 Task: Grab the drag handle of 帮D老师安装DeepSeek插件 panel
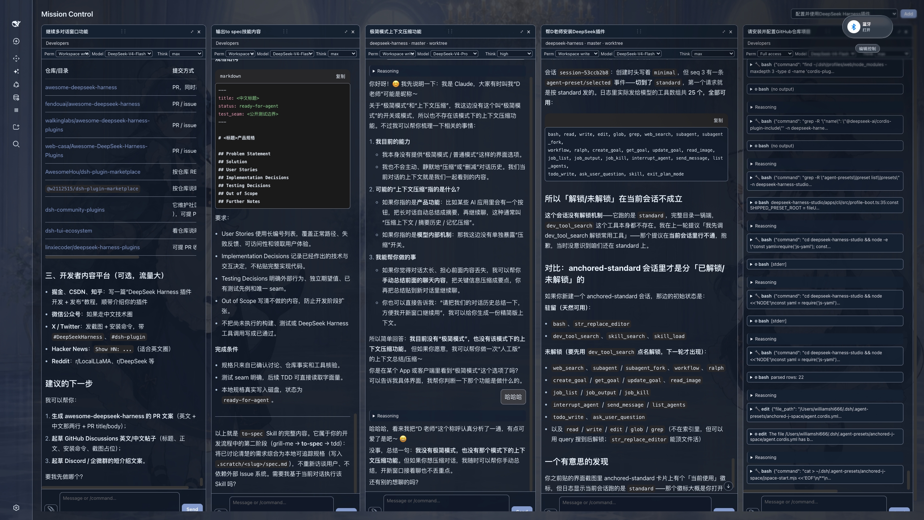(x=639, y=31)
